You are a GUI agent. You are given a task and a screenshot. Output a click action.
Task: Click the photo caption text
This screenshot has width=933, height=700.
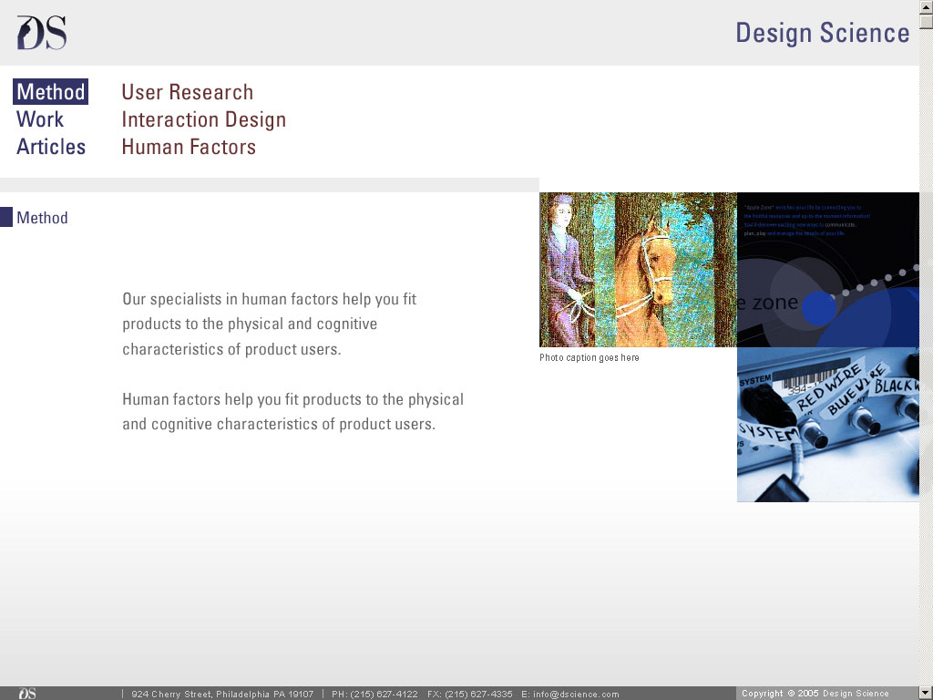point(590,358)
